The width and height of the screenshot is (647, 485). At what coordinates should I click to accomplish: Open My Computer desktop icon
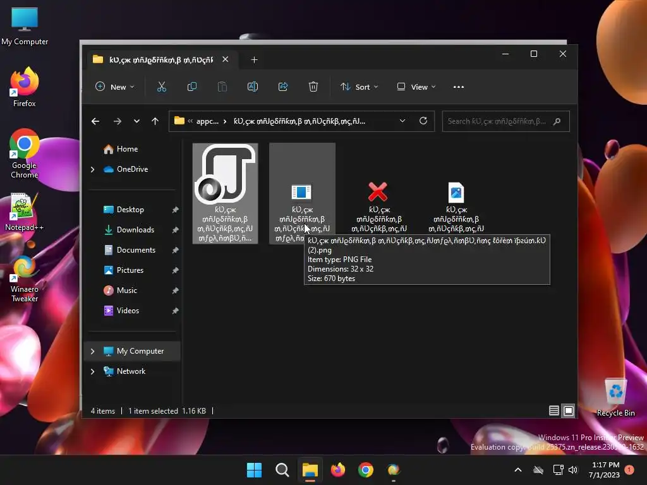(x=25, y=26)
